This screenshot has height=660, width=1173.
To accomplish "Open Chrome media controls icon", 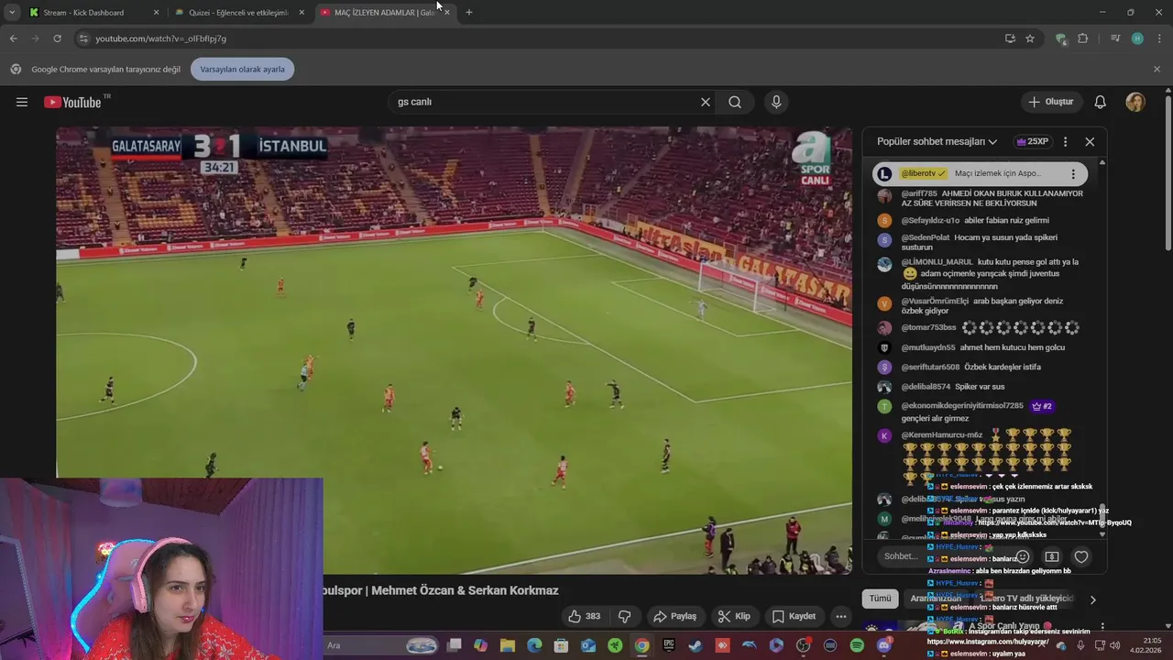I will (1114, 38).
